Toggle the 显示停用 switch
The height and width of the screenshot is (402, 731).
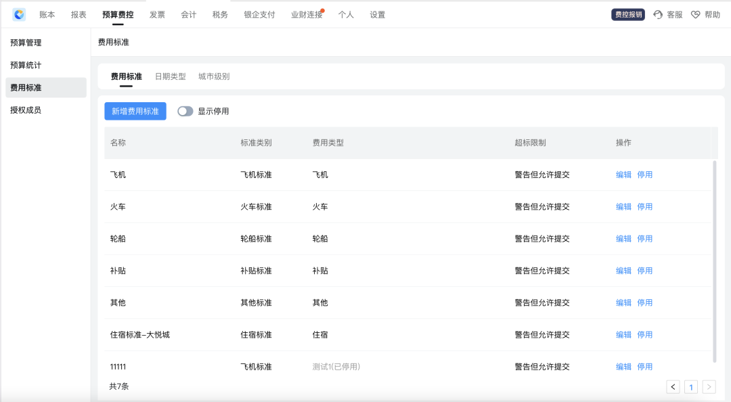[x=185, y=111]
